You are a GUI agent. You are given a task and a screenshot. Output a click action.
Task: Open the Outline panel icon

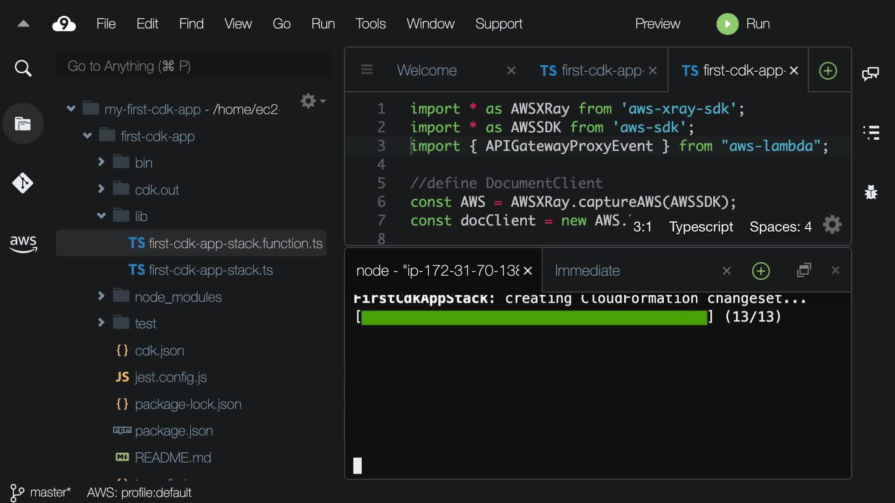tap(871, 133)
